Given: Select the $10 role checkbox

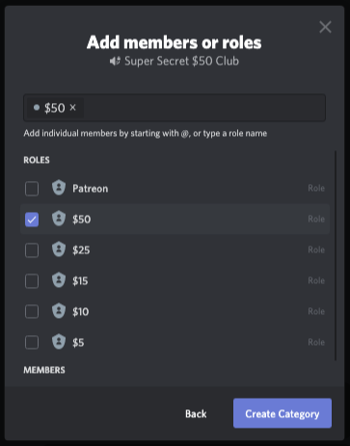Looking at the screenshot, I should pyautogui.click(x=32, y=312).
